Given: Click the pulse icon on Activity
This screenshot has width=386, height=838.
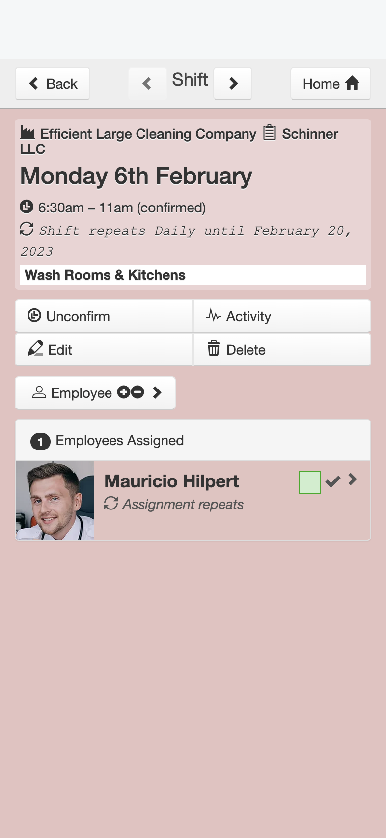Looking at the screenshot, I should point(214,315).
